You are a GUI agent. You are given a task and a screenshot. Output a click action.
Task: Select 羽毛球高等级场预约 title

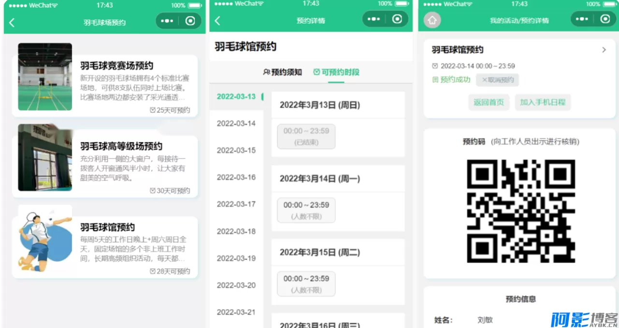tap(121, 146)
